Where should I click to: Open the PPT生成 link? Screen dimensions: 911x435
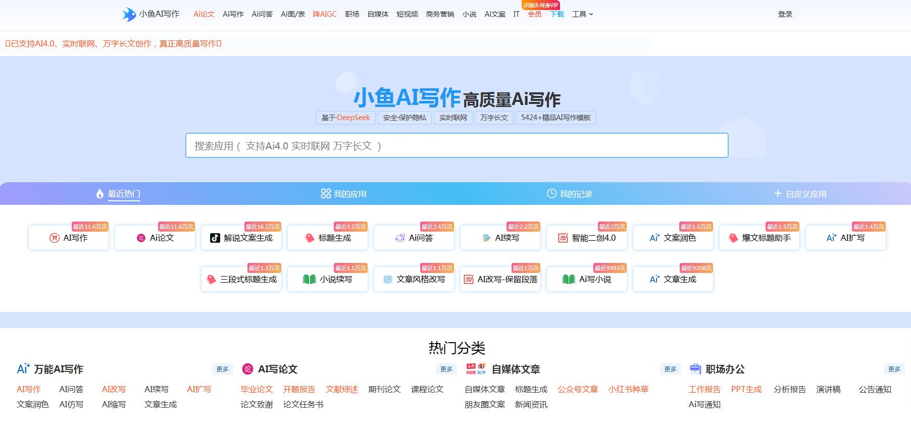746,389
